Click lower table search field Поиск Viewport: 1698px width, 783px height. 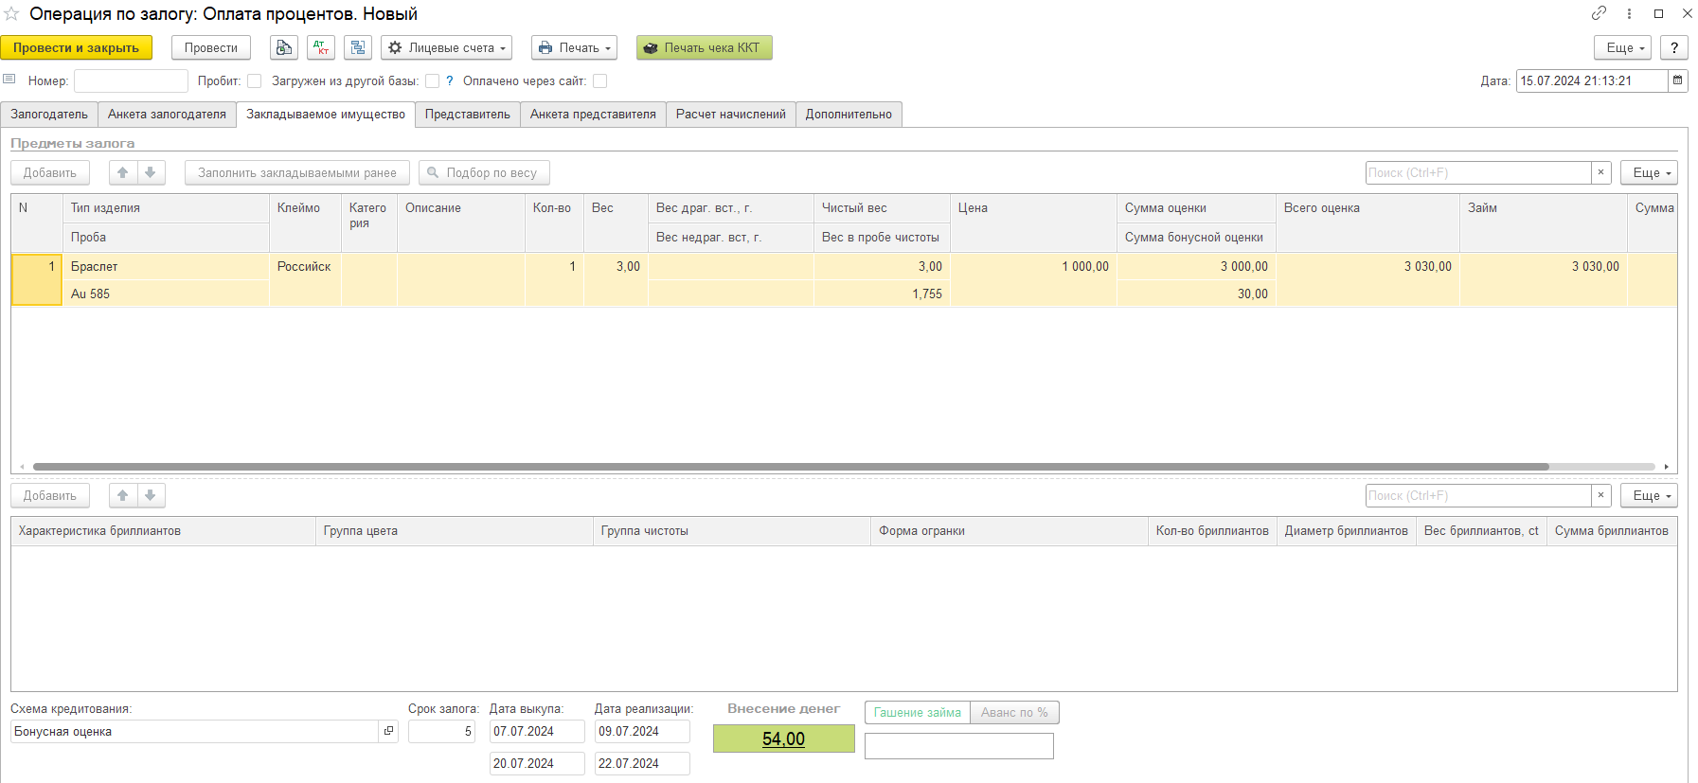point(1478,495)
